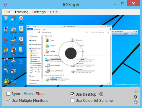Click the Opera icon in the desktop preview
Image resolution: width=142 pixels, height=108 pixels.
point(6,39)
